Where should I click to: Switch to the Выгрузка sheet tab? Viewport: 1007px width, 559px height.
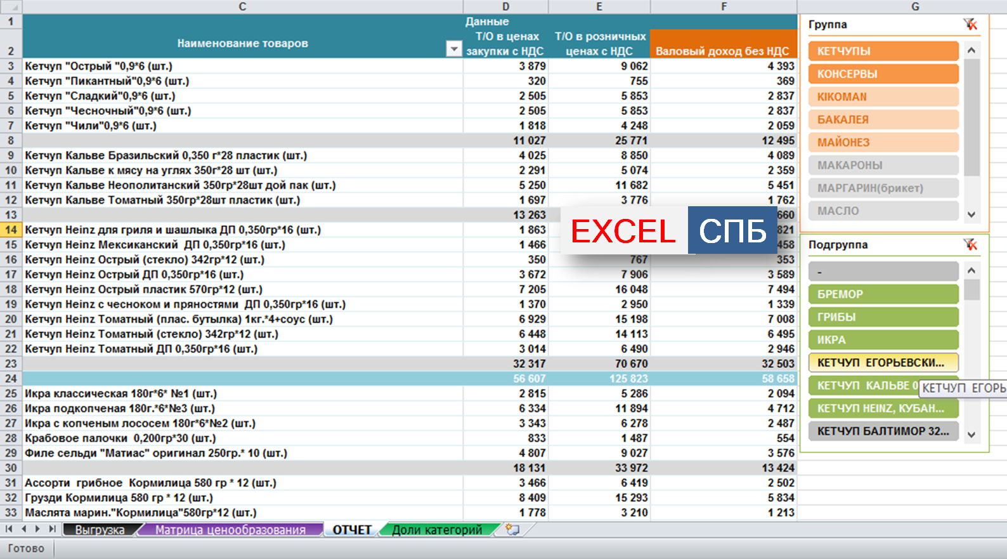100,530
